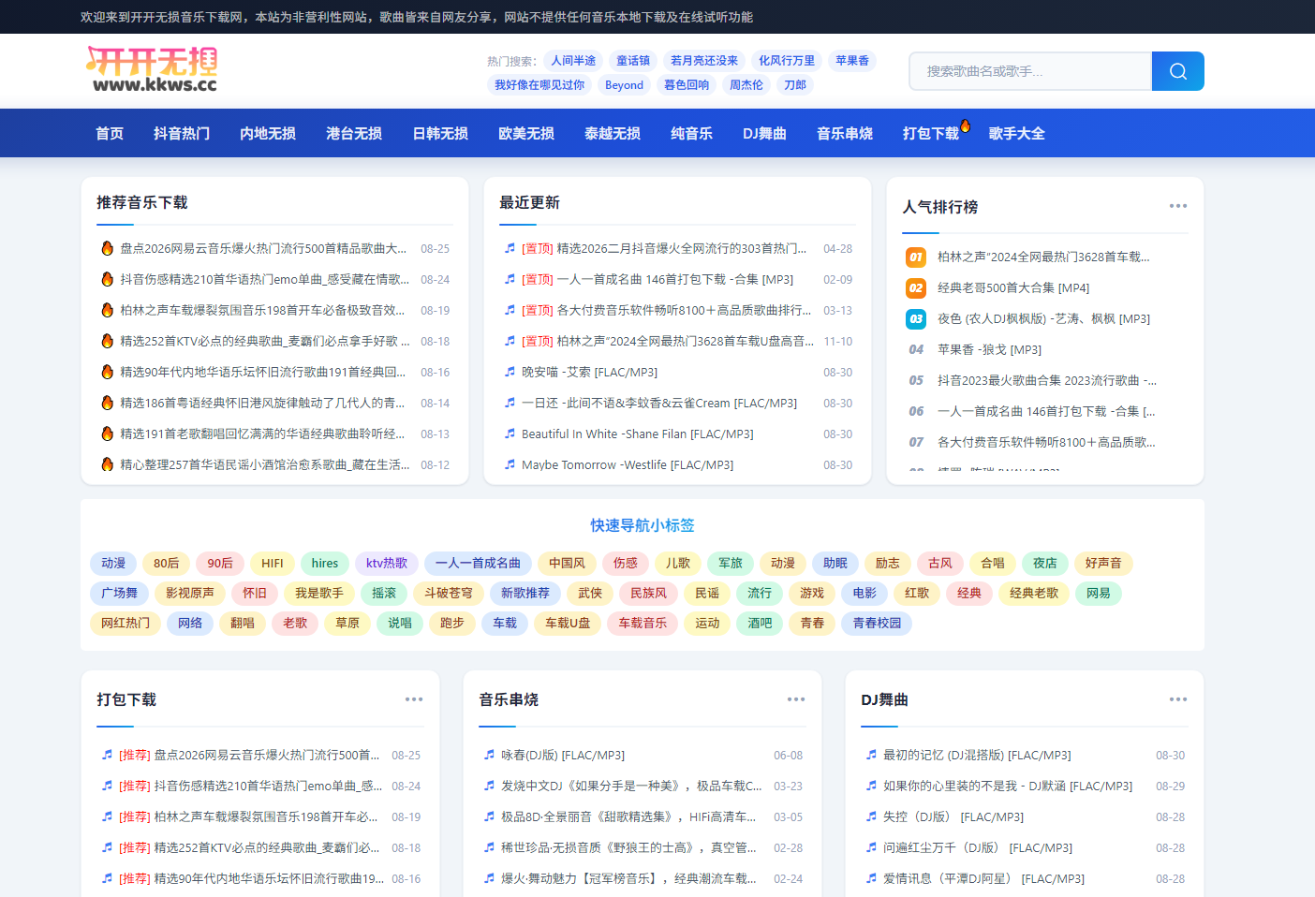Select the 一人一首成名曲 tag
The image size is (1315, 897).
478,563
